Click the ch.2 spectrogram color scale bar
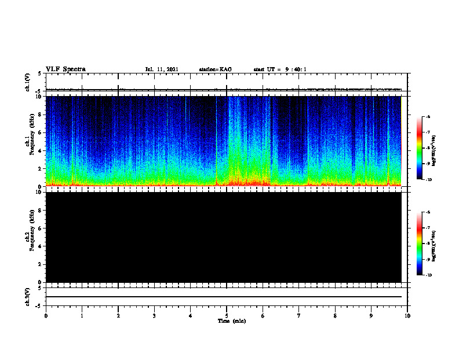 pyautogui.click(x=420, y=244)
